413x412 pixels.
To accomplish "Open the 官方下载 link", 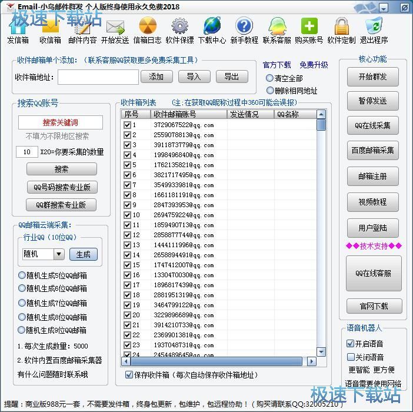I will [277, 65].
